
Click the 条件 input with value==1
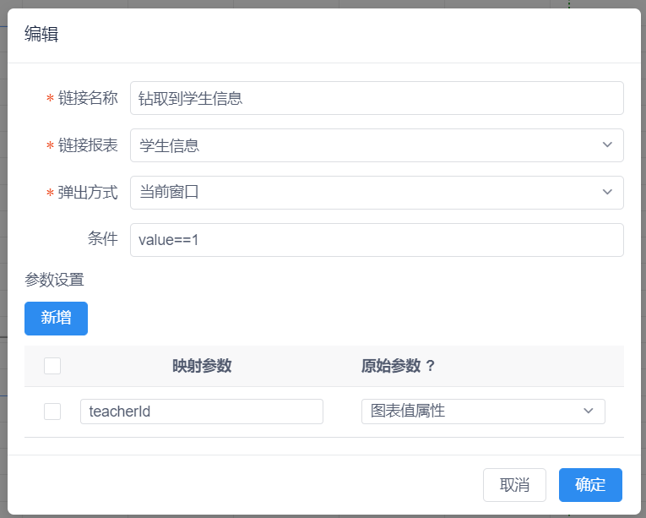pos(377,240)
